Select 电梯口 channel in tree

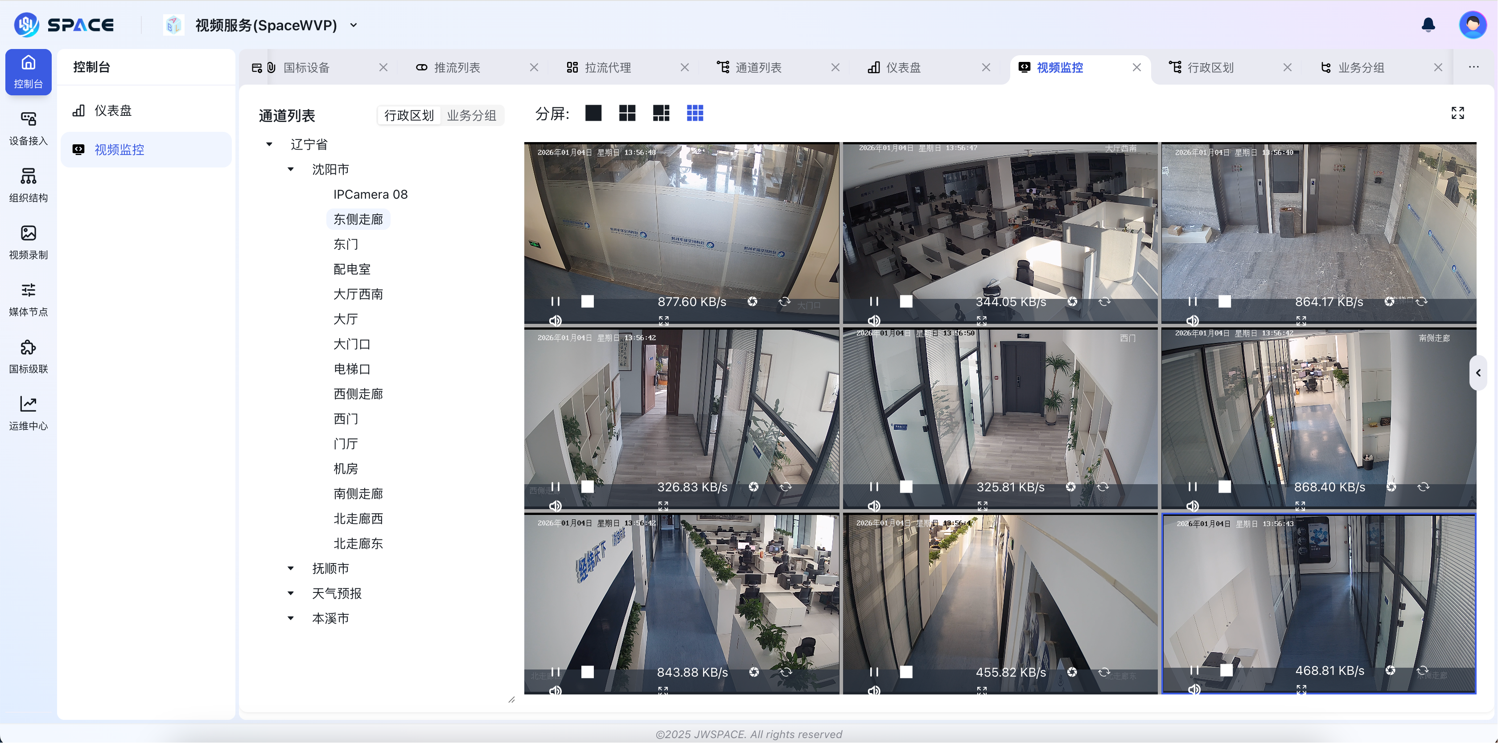[351, 369]
